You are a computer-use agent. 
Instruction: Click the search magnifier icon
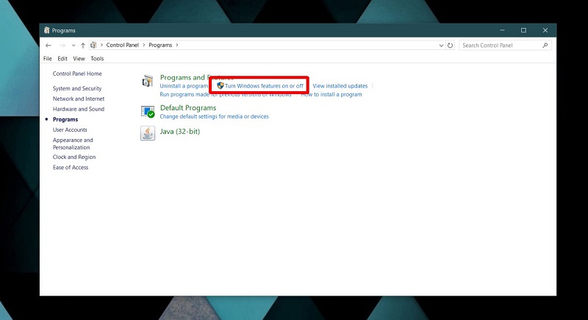(545, 46)
